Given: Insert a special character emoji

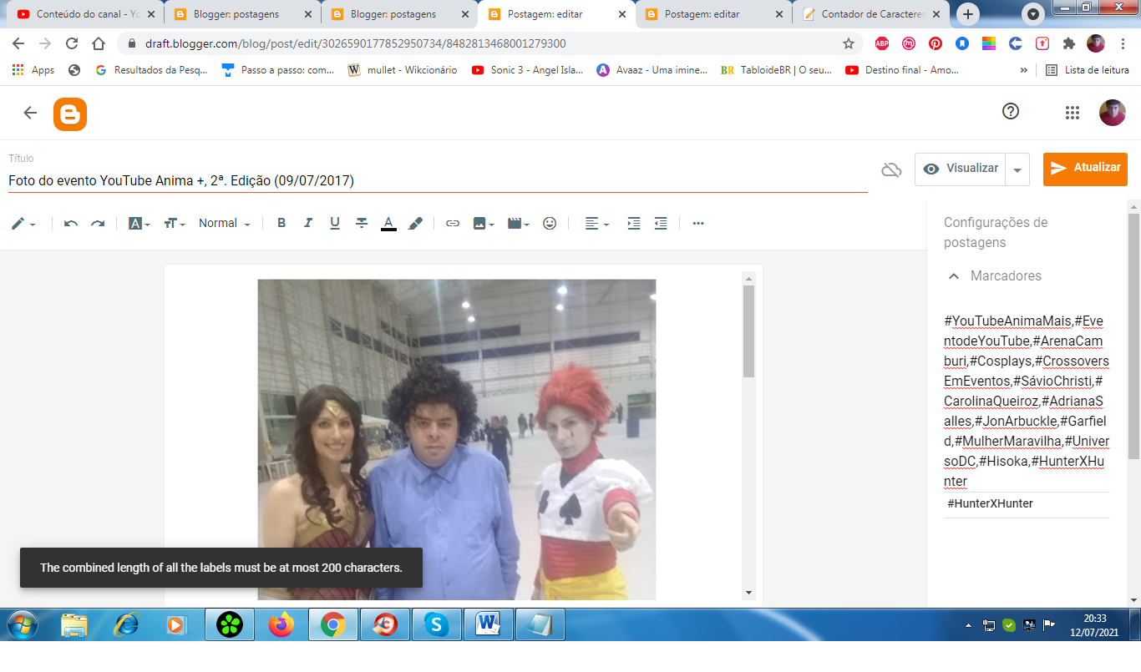Looking at the screenshot, I should tap(550, 223).
